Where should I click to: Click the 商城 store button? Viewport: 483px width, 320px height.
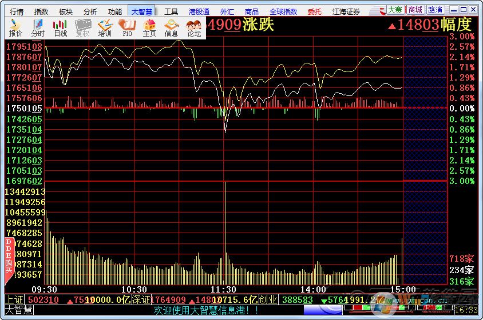coord(415,10)
